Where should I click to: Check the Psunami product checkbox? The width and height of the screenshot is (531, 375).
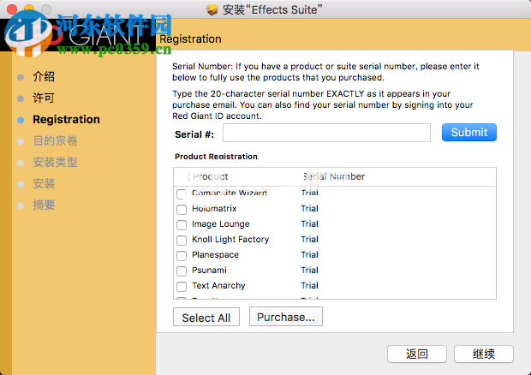coord(182,271)
